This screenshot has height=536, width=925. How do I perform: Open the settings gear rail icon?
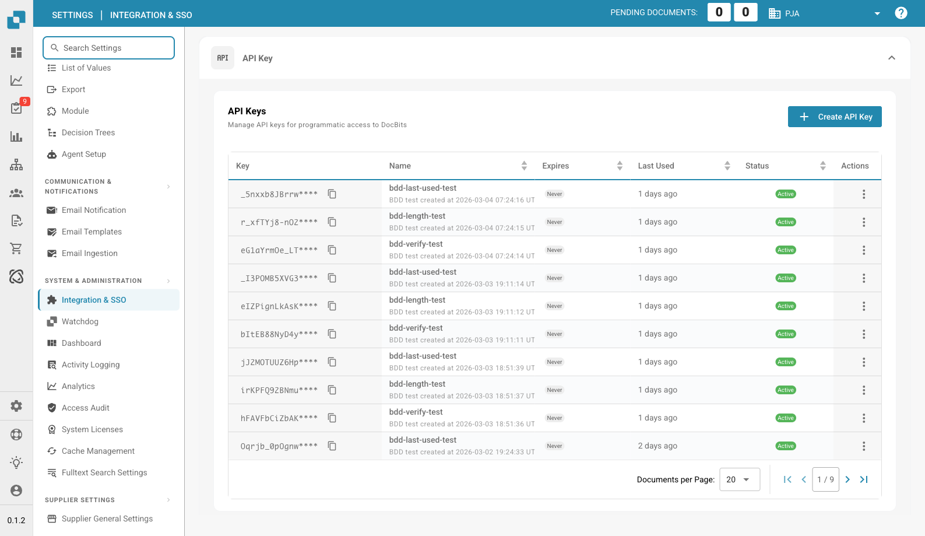point(16,406)
